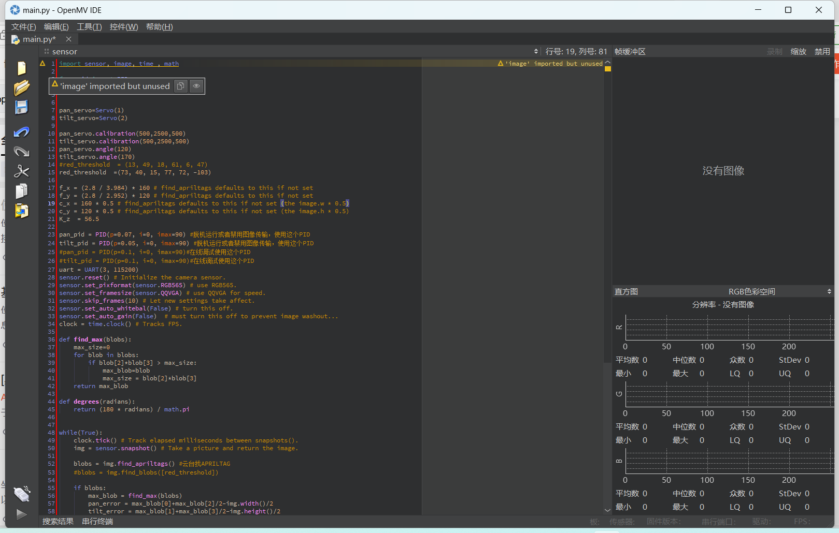Viewport: 839px width, 533px height.
Task: Click the R channel histogram graph
Action: point(729,327)
